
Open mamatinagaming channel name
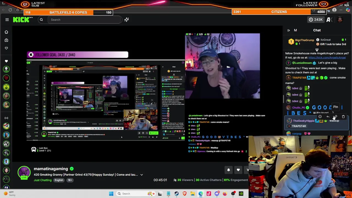tap(51, 169)
